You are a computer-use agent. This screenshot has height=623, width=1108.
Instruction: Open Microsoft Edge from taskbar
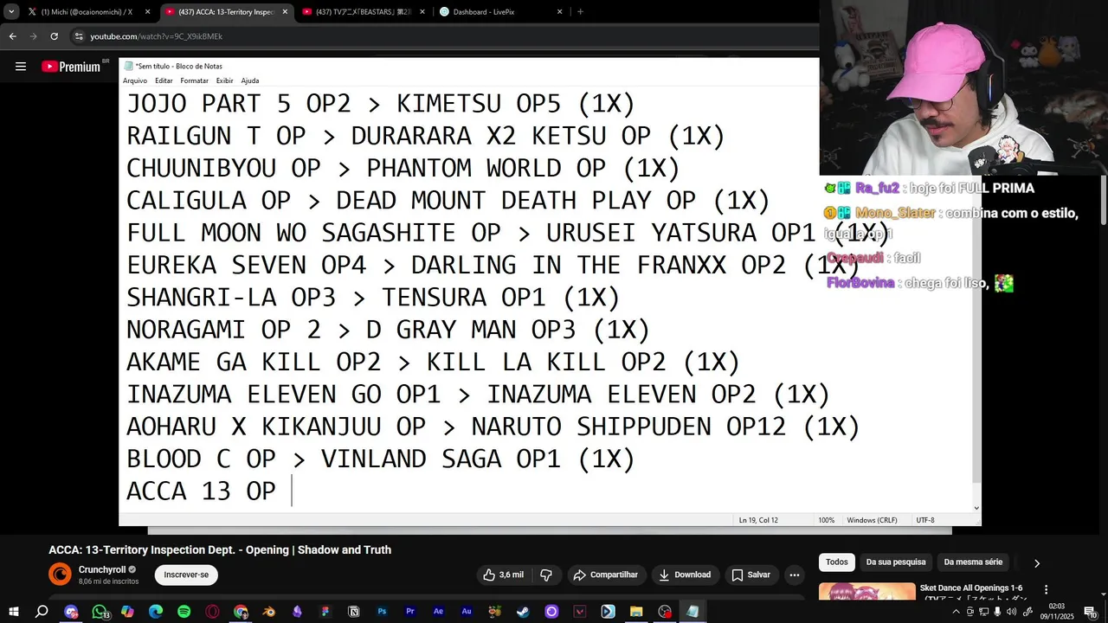(x=156, y=612)
